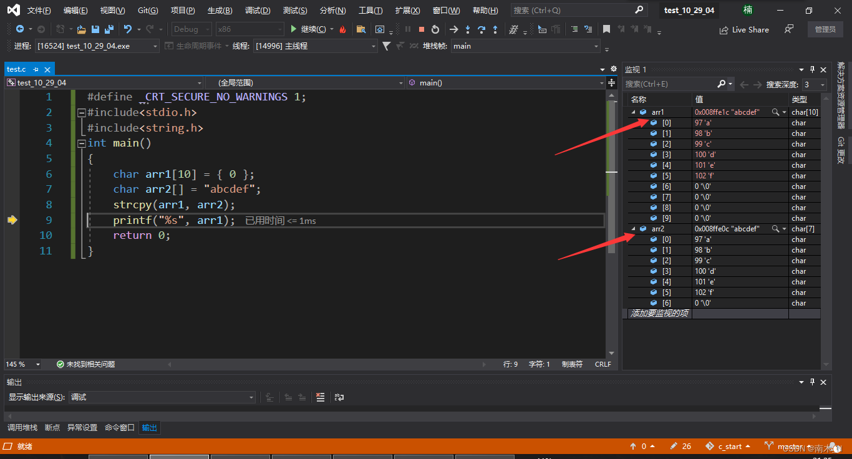
Task: Click the thread filter funnel icon
Action: [x=386, y=46]
